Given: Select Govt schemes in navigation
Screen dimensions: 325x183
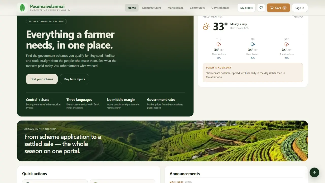Looking at the screenshot, I should click(220, 8).
